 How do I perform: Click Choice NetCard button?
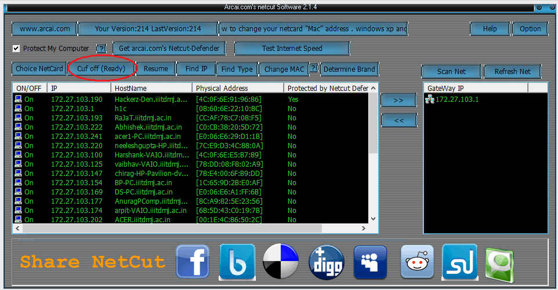pos(39,68)
